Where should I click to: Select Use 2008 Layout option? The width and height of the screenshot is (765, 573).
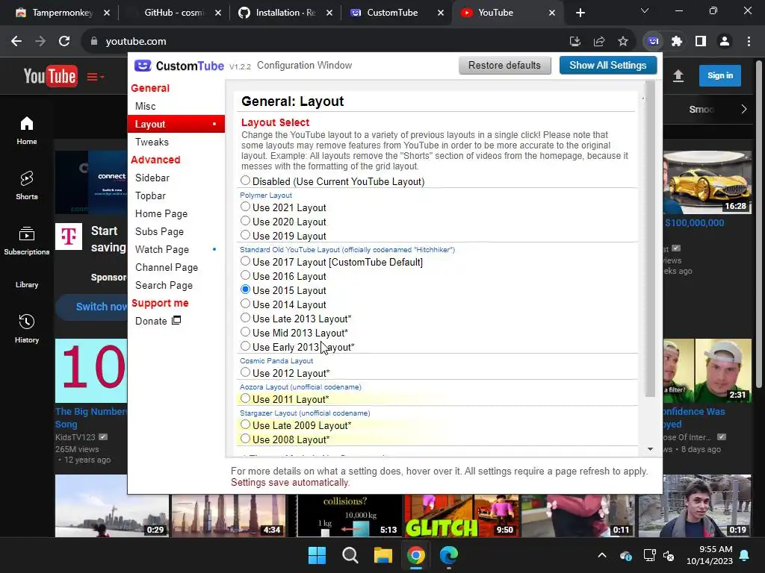(245, 439)
